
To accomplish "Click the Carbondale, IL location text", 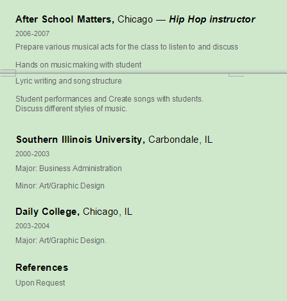I will (180, 140).
